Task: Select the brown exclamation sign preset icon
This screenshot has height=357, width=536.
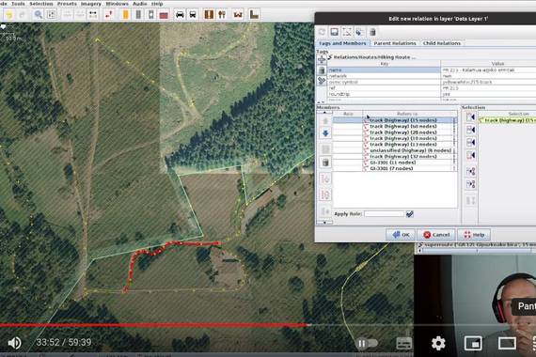Action: click(209, 14)
